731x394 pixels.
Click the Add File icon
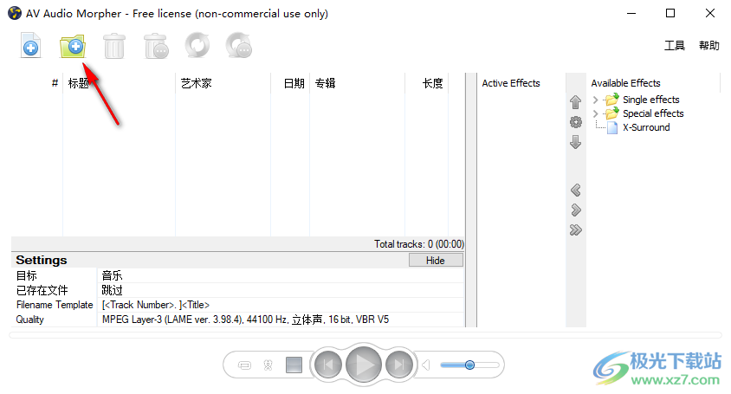point(30,46)
